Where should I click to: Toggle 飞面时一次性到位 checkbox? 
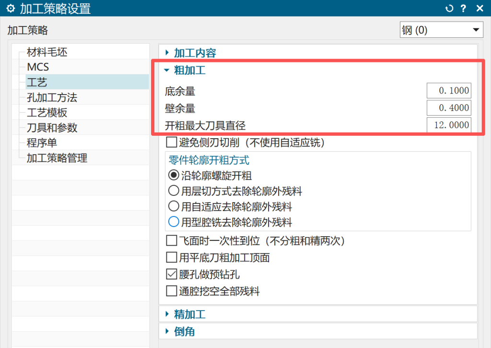pos(172,240)
